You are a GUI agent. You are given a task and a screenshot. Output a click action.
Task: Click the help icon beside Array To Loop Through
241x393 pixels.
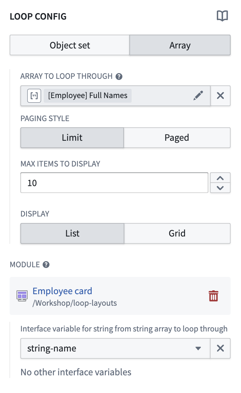pos(119,77)
